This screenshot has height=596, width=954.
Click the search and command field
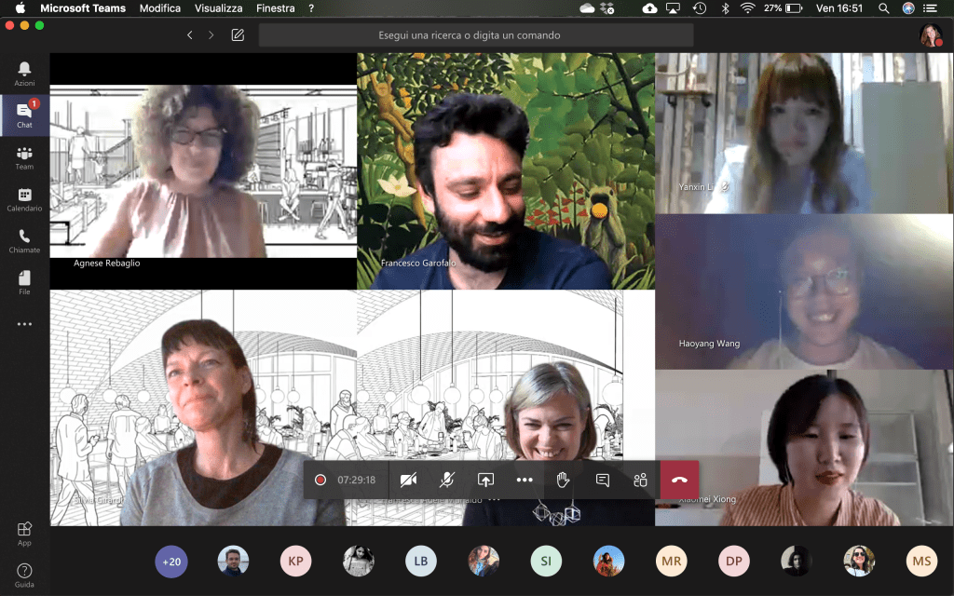[475, 35]
